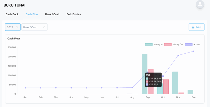
Task: Switch to the Cash Book tab
Action: click(12, 14)
